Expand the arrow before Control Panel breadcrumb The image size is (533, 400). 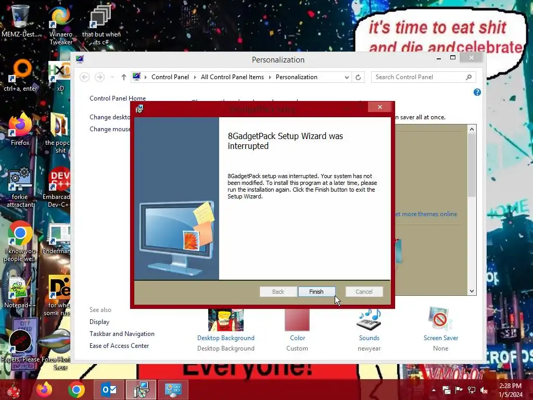[x=146, y=77]
